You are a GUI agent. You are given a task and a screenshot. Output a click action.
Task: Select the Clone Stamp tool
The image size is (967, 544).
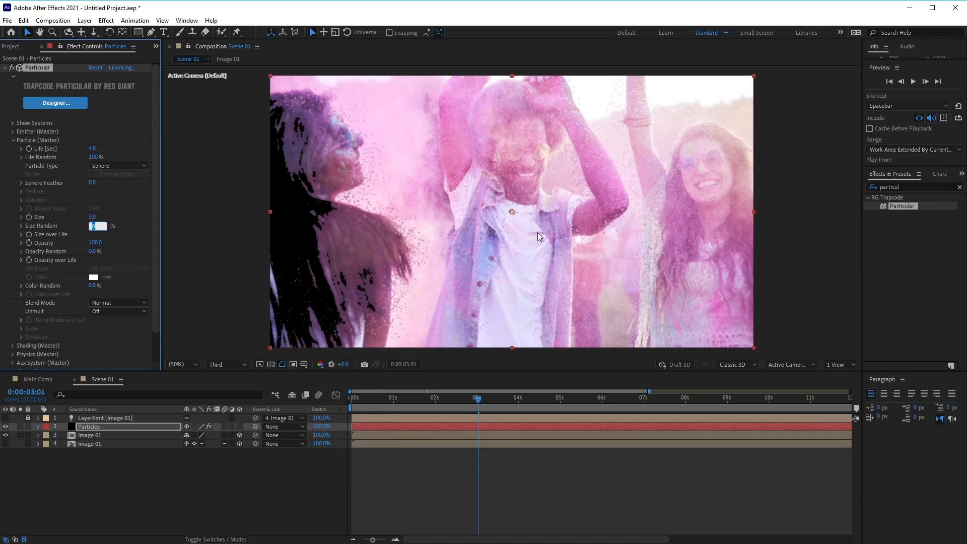click(x=192, y=32)
